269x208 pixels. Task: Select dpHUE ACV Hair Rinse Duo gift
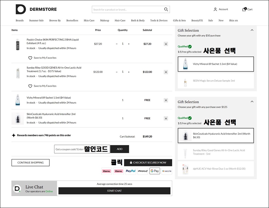216,169
